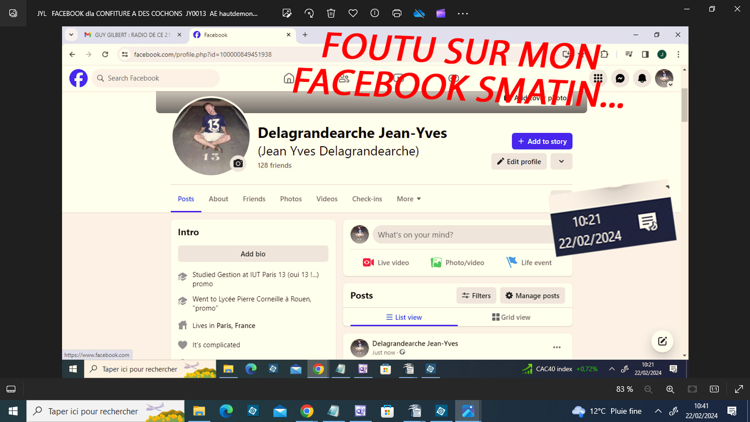Zoom out with the Photos minus magnifier
Viewport: 750px width, 422px height.
point(648,389)
